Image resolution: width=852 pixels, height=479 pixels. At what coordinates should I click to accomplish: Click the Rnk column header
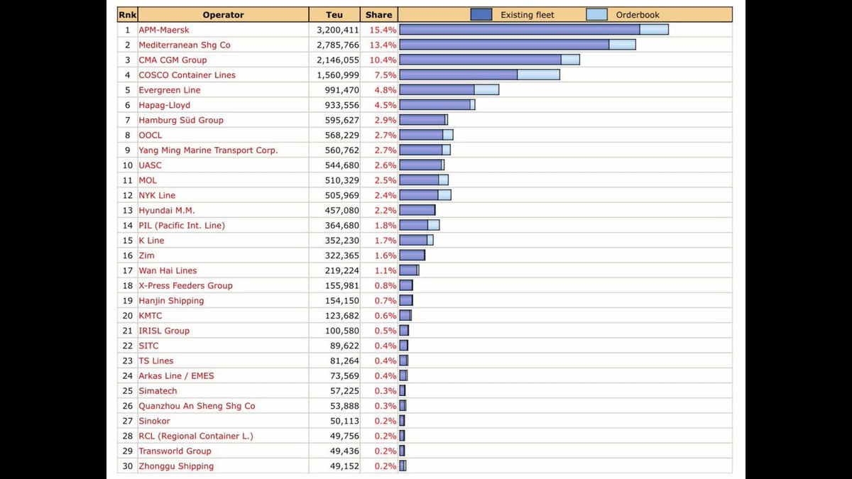[127, 15]
